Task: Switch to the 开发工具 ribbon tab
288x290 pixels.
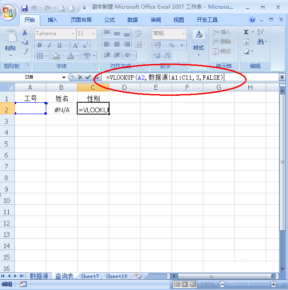Action: 207,20
